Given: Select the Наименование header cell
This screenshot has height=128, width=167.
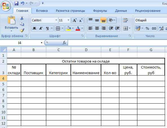Looking at the screenshot, I should 86,70.
